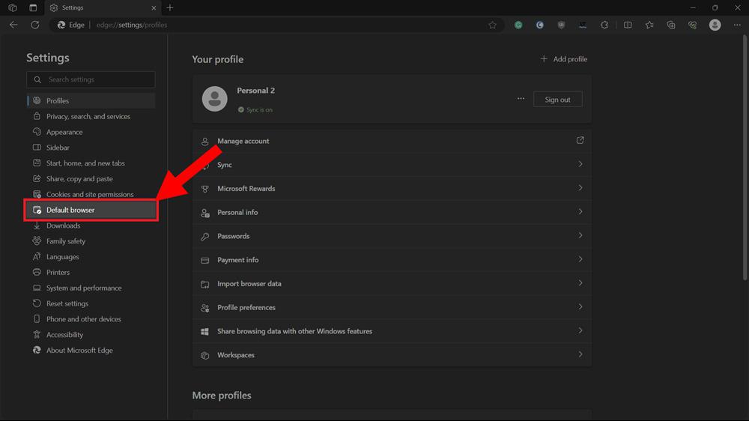Open more options for Personal 2 profile

(x=521, y=99)
